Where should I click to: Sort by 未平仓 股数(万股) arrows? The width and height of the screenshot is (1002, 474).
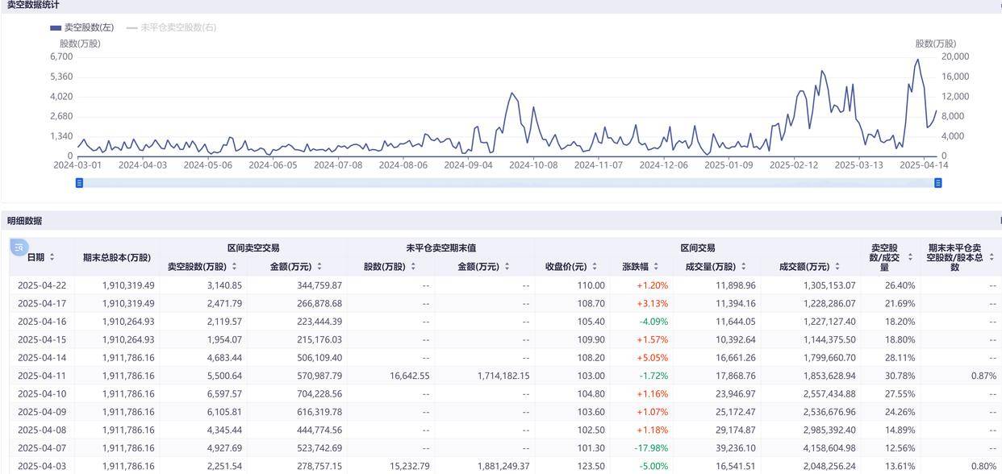tap(413, 267)
